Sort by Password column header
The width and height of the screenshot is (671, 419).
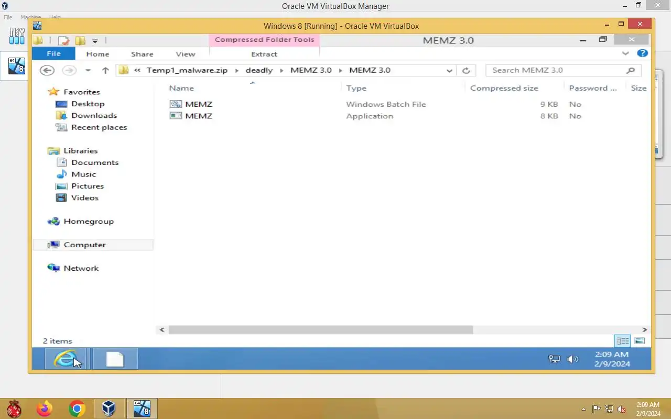click(x=593, y=88)
